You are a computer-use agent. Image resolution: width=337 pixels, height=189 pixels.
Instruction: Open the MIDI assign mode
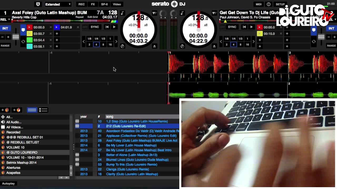pos(259,4)
